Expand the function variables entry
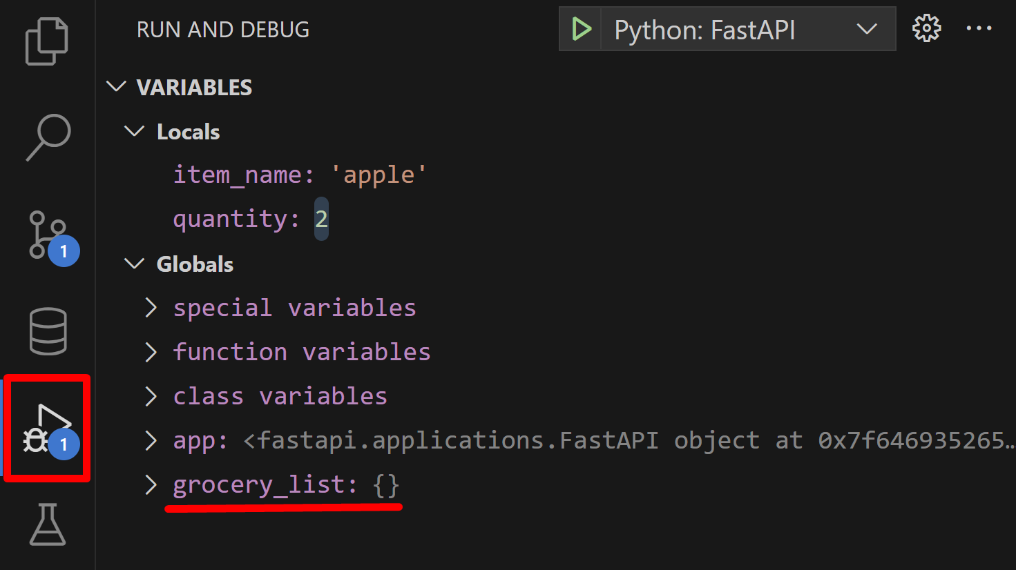The width and height of the screenshot is (1016, 570). (x=151, y=351)
